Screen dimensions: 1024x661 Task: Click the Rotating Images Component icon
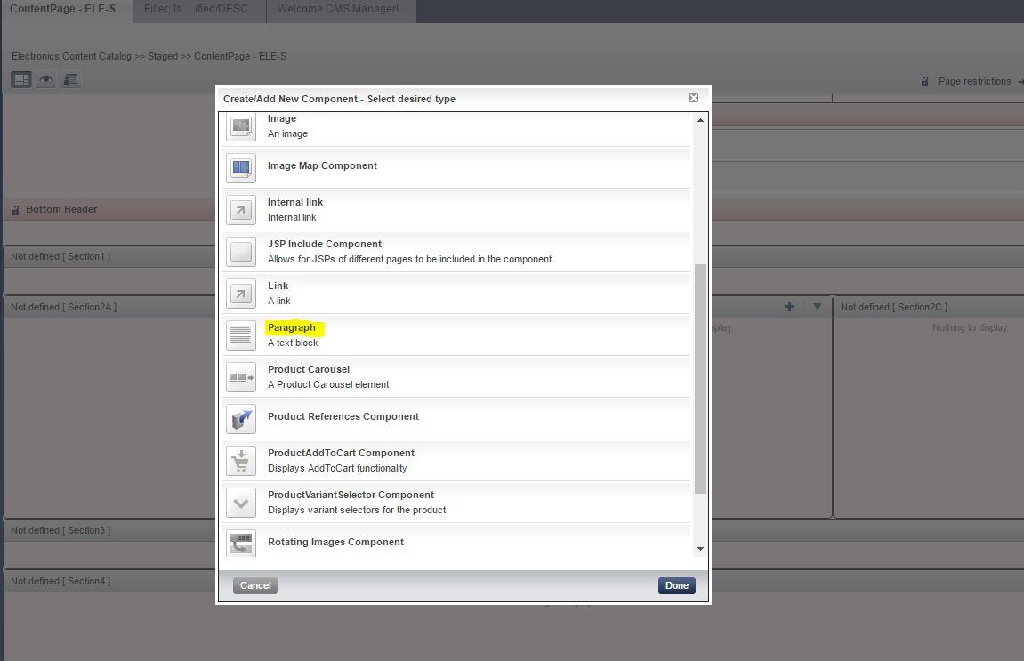(240, 543)
